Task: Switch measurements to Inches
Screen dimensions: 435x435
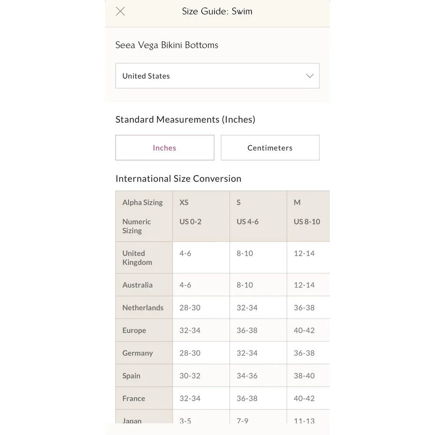Action: coord(164,147)
